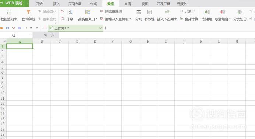
Task: Open the 排序 sort dialog
Action: click(x=70, y=15)
